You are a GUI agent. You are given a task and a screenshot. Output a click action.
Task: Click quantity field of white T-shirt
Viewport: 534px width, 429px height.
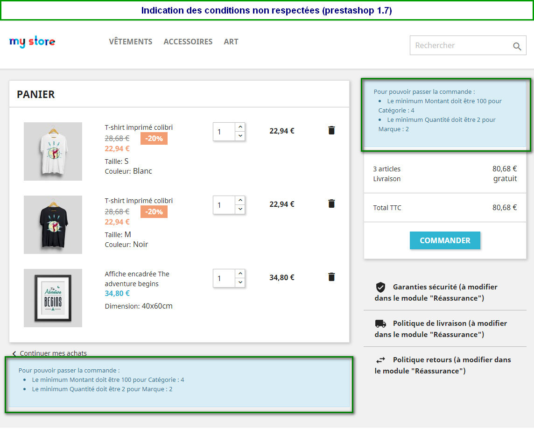point(224,132)
